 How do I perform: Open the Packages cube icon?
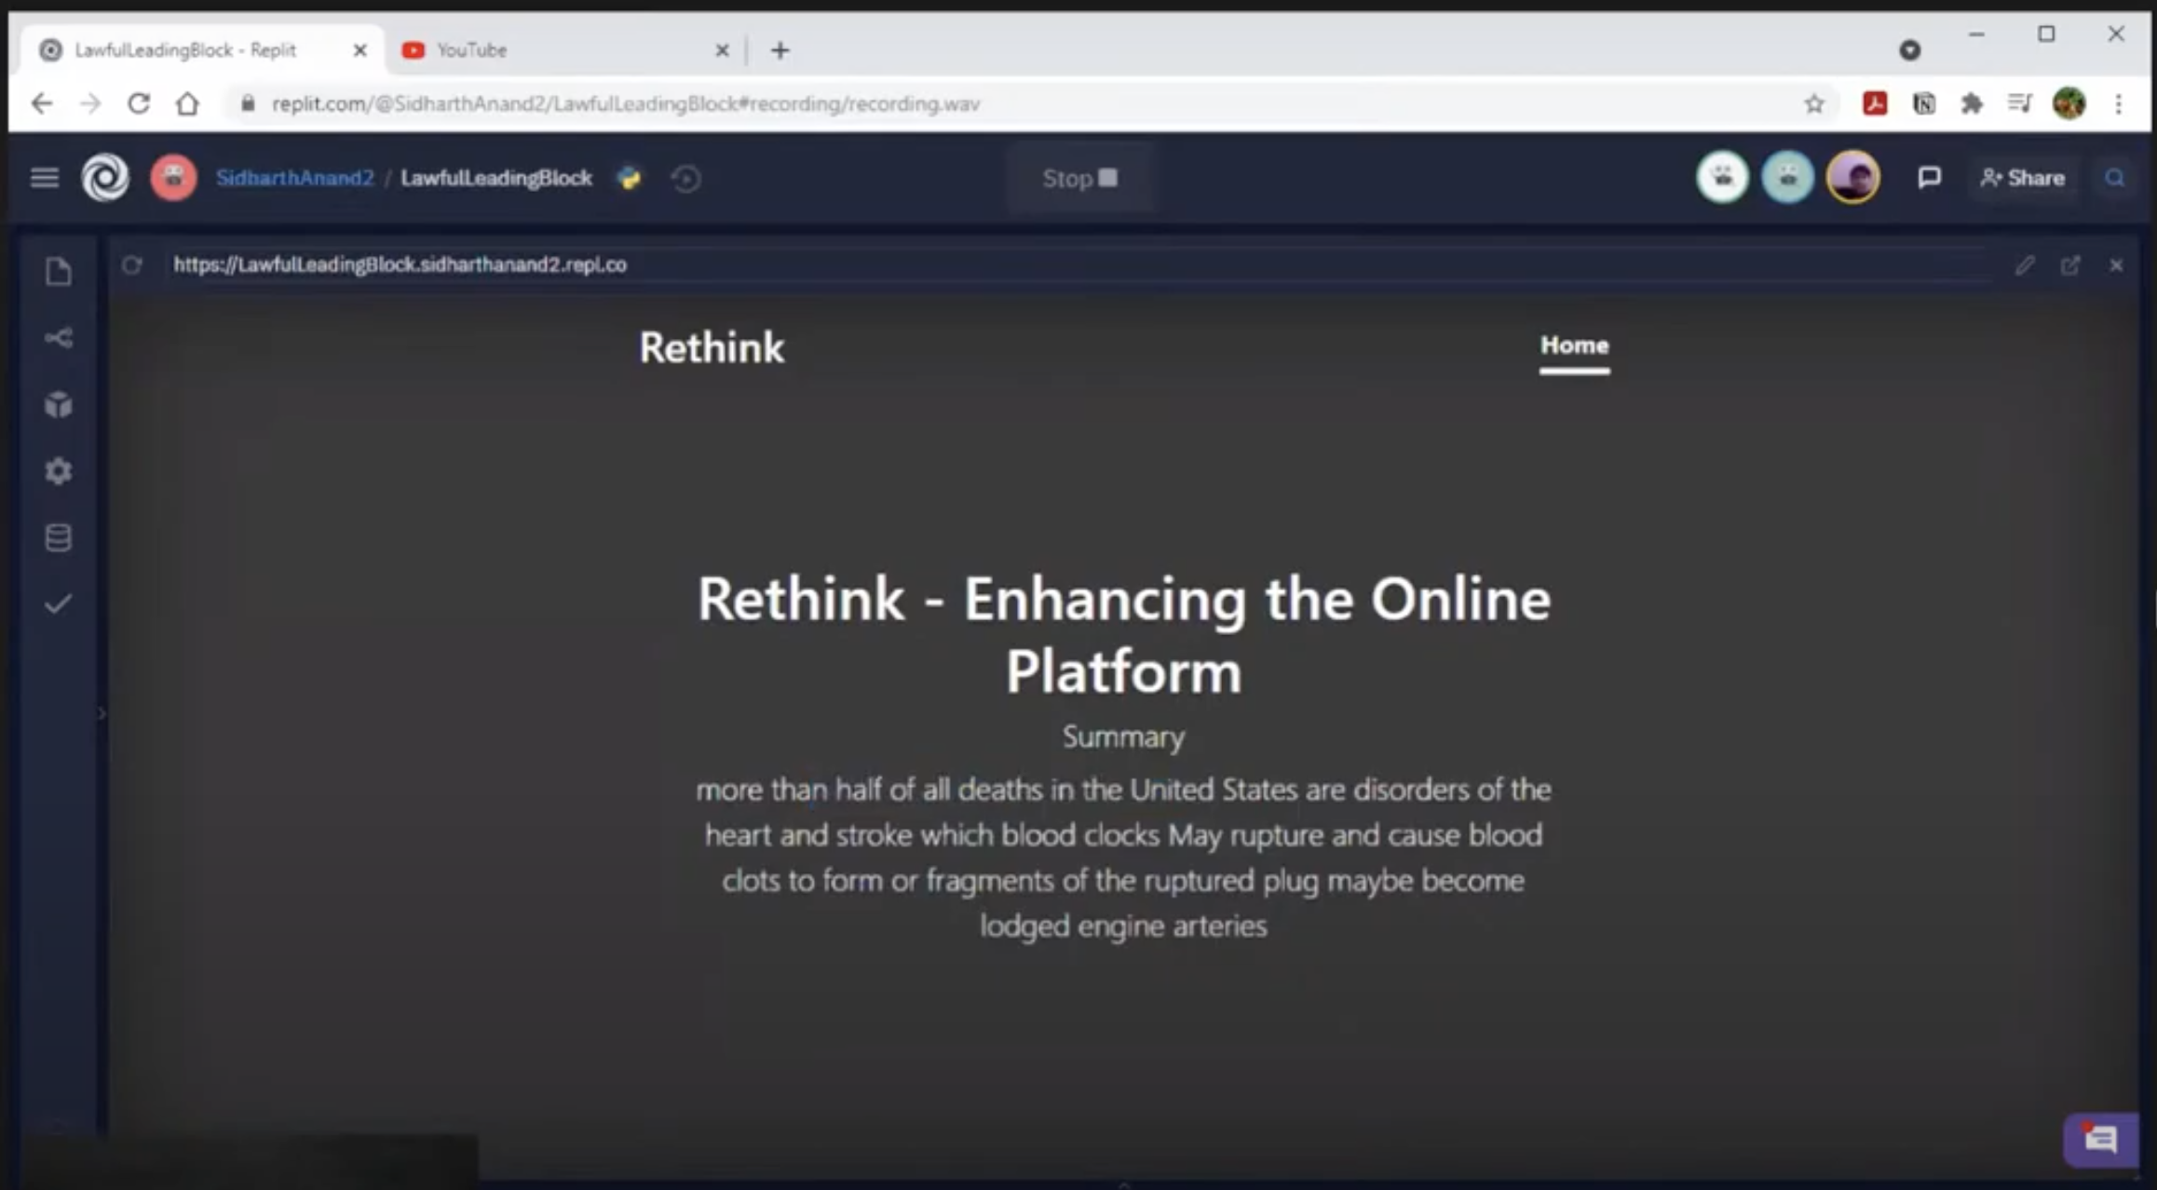[58, 404]
